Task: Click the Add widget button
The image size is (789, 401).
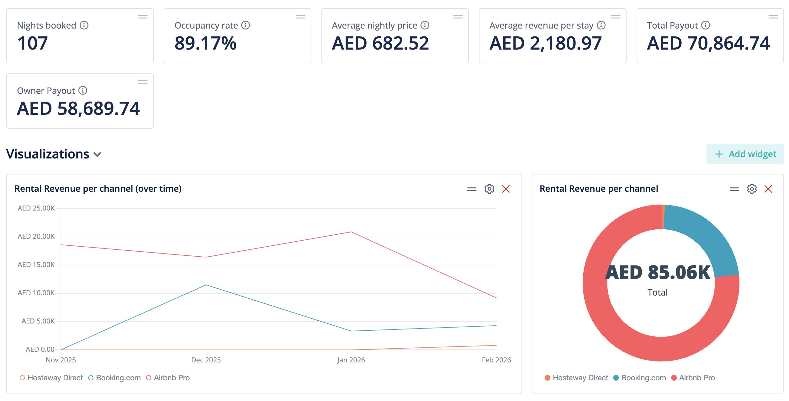Action: click(745, 154)
